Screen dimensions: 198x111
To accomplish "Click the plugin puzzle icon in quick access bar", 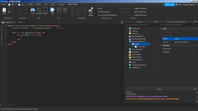I will (19, 5).
